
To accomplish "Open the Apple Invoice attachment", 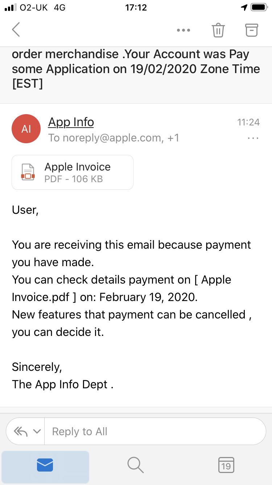I will click(x=73, y=172).
